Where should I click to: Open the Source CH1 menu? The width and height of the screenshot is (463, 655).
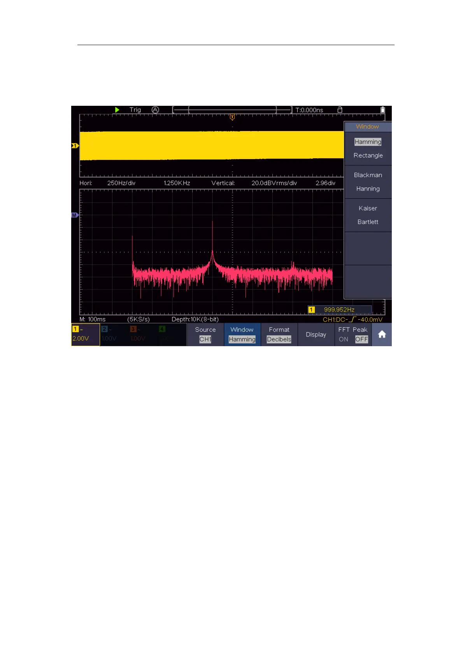click(205, 335)
